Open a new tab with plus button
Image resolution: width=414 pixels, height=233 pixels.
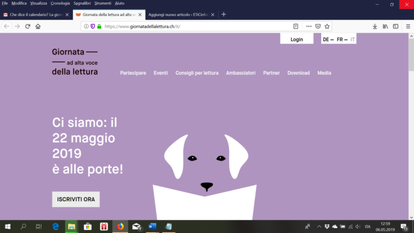(x=224, y=15)
